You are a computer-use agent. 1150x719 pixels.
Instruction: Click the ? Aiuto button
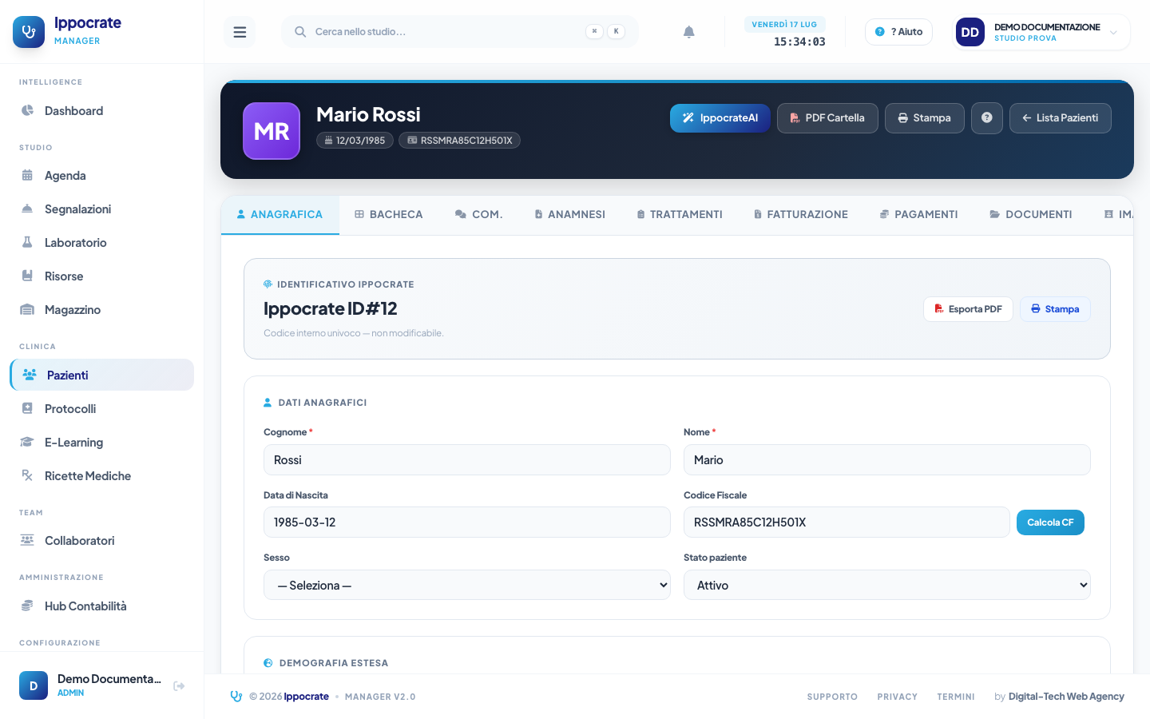pos(898,32)
